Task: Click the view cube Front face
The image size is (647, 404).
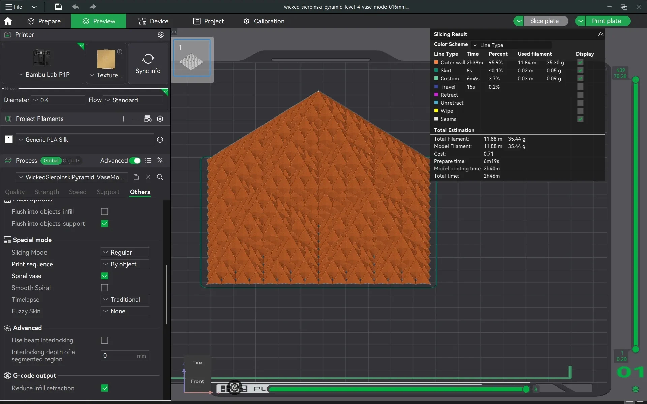Action: (197, 381)
